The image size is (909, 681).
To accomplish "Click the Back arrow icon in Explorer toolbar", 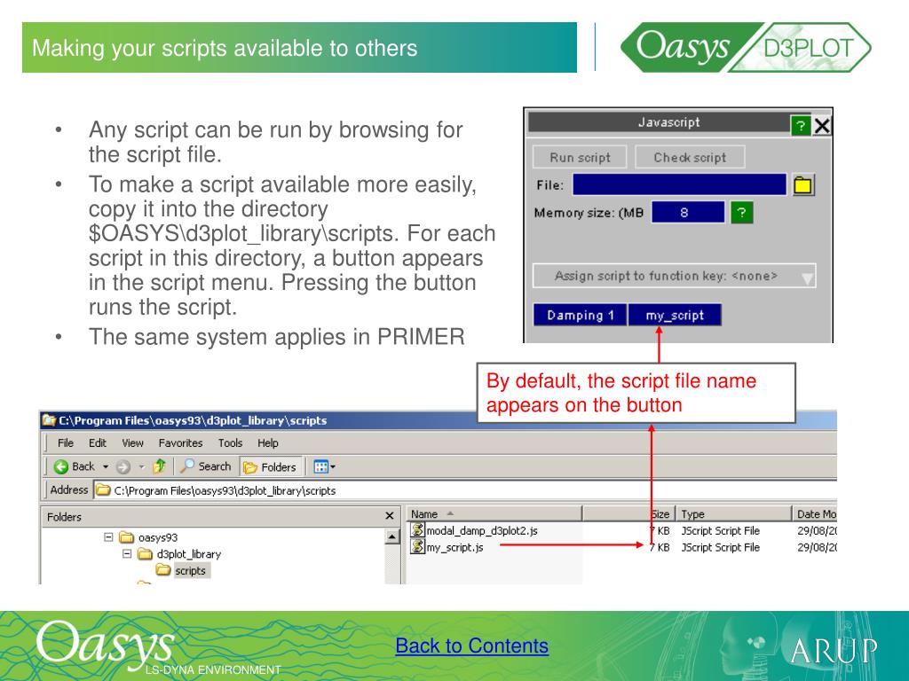I will (x=61, y=466).
